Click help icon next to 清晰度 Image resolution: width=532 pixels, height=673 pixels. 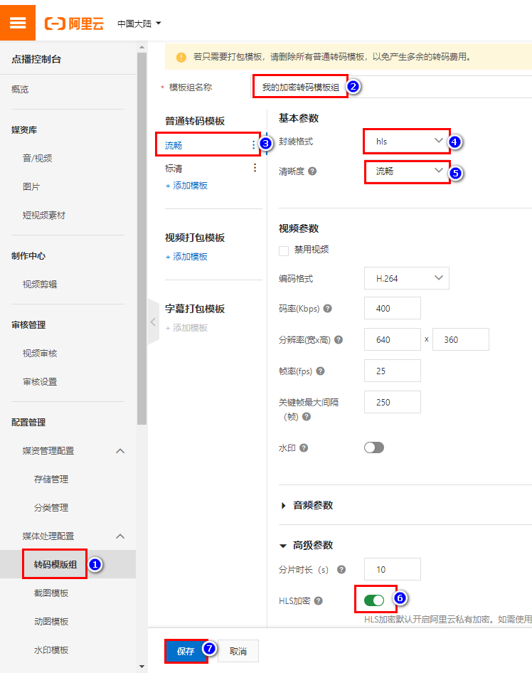coord(312,171)
